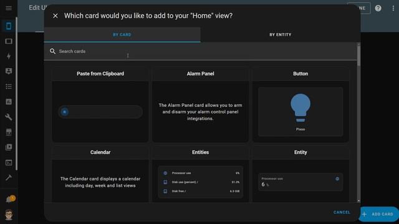Choose the Button card with Pixoo bulb
399x224 pixels.
click(x=300, y=105)
